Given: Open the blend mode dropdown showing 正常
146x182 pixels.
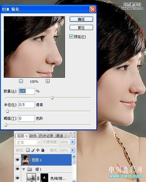Looking at the screenshot, I should point(28,142).
